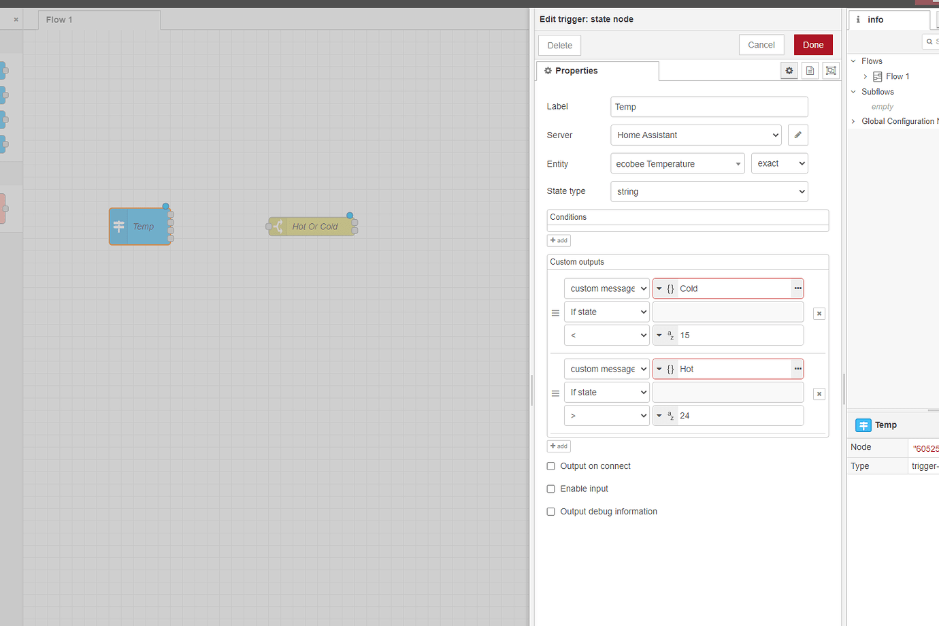Close the Flow 1 palette X
Screen dimensions: 939x626
[x=16, y=20]
